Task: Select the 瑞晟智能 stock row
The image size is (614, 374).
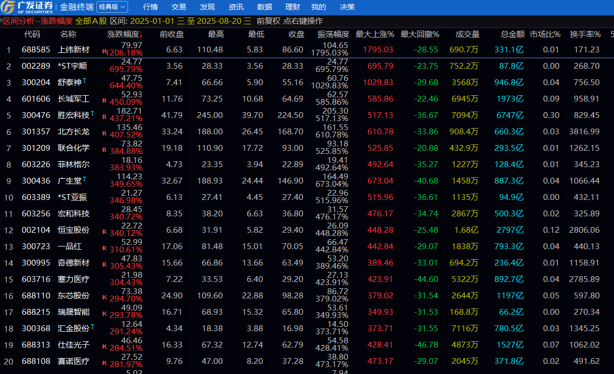Action: pyautogui.click(x=307, y=312)
